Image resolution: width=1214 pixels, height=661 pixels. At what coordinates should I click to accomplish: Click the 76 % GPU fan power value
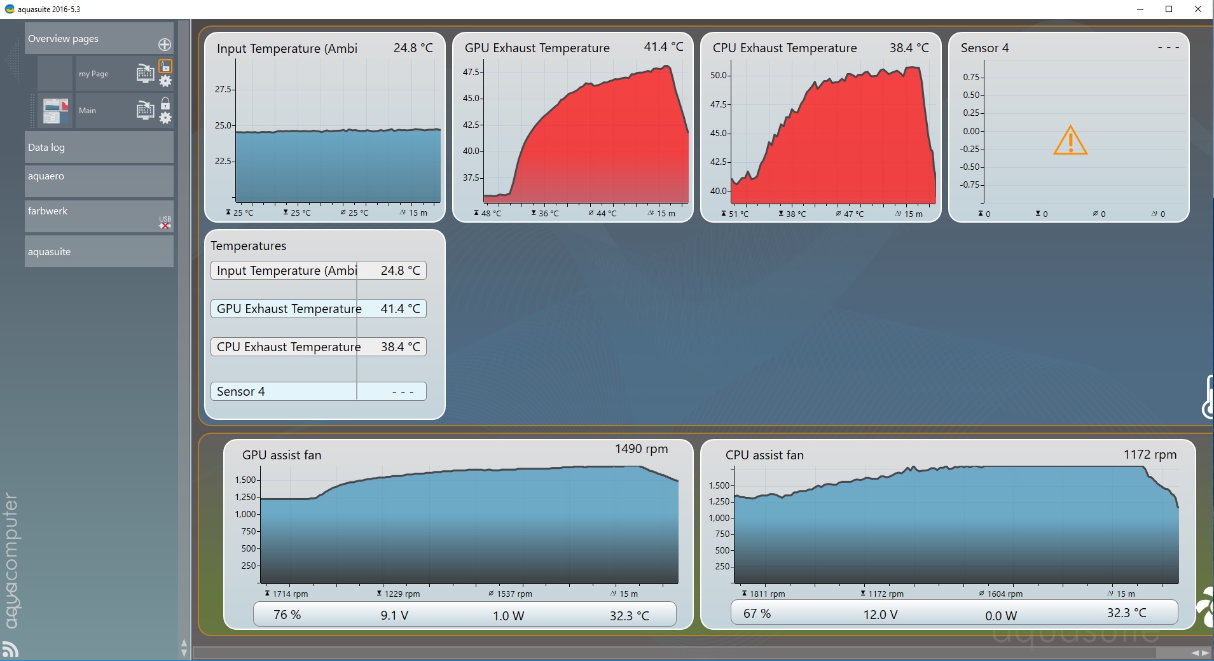click(x=287, y=615)
